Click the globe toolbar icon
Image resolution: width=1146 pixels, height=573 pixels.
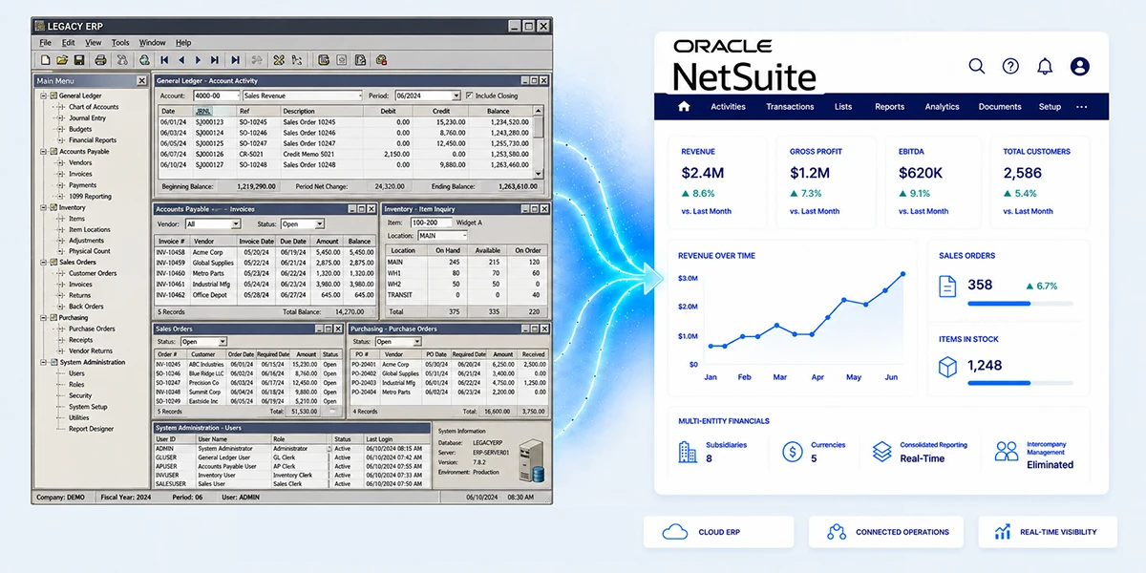click(x=142, y=59)
